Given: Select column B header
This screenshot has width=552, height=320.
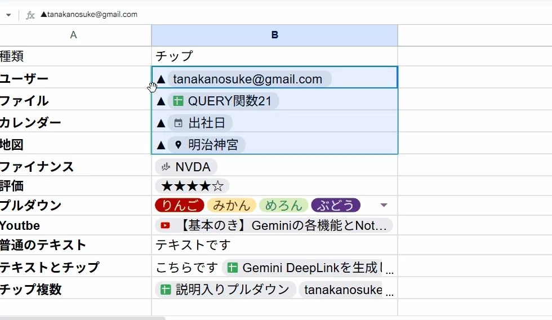Looking at the screenshot, I should pos(275,35).
